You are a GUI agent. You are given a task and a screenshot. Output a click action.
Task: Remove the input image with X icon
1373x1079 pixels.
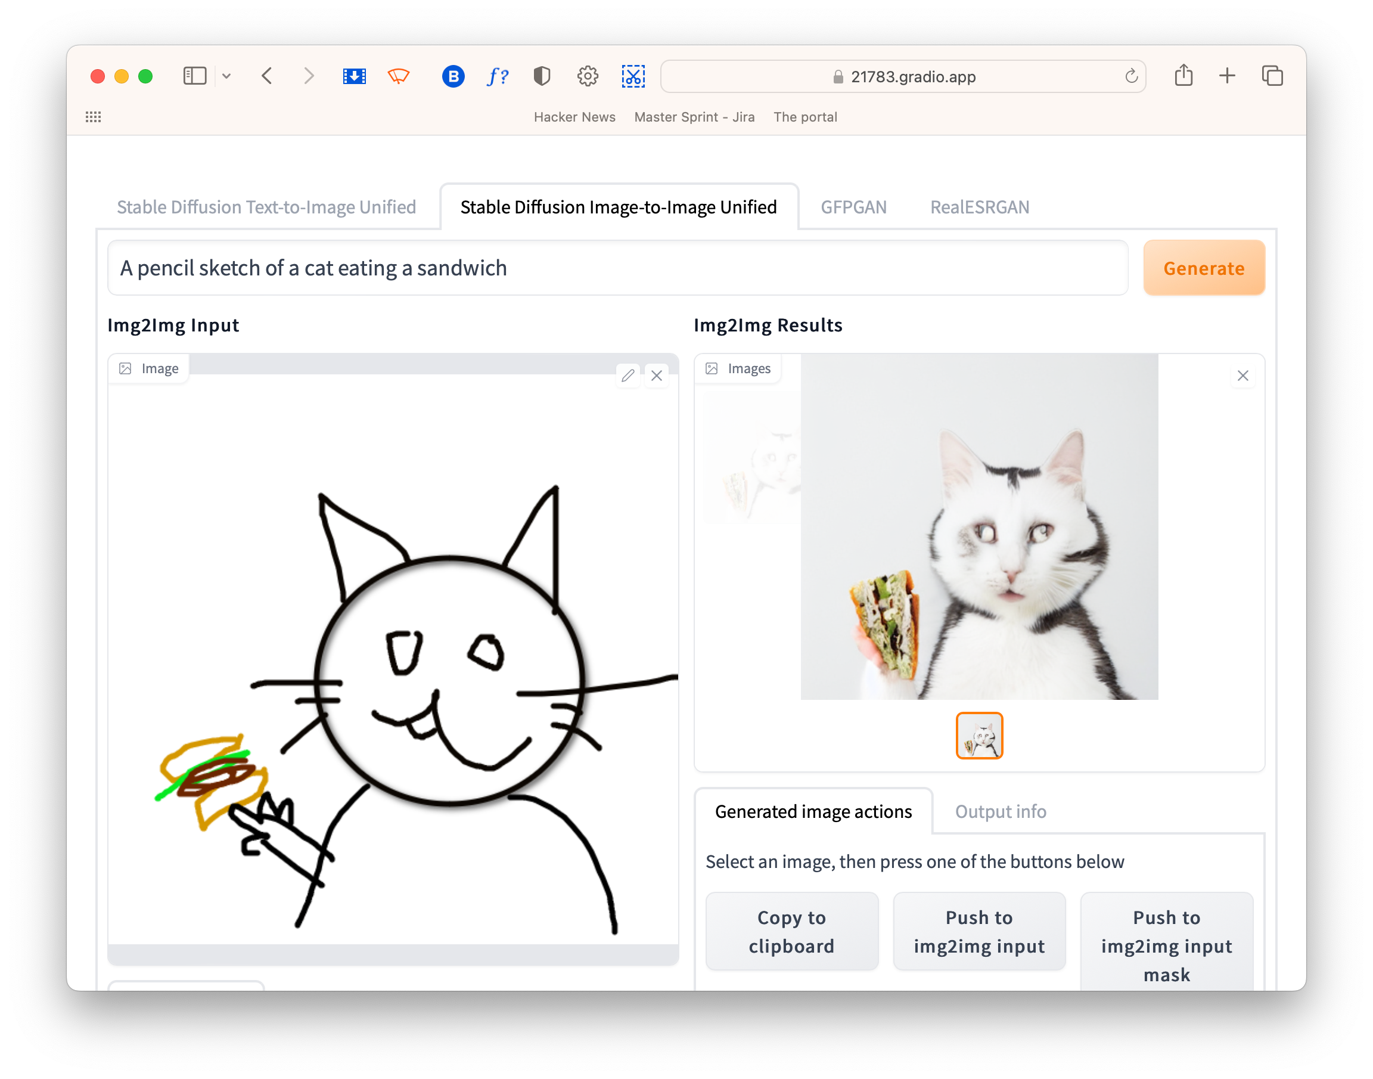pyautogui.click(x=657, y=376)
